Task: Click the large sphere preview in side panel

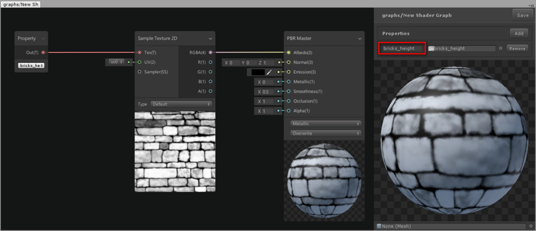Action: tap(454, 141)
